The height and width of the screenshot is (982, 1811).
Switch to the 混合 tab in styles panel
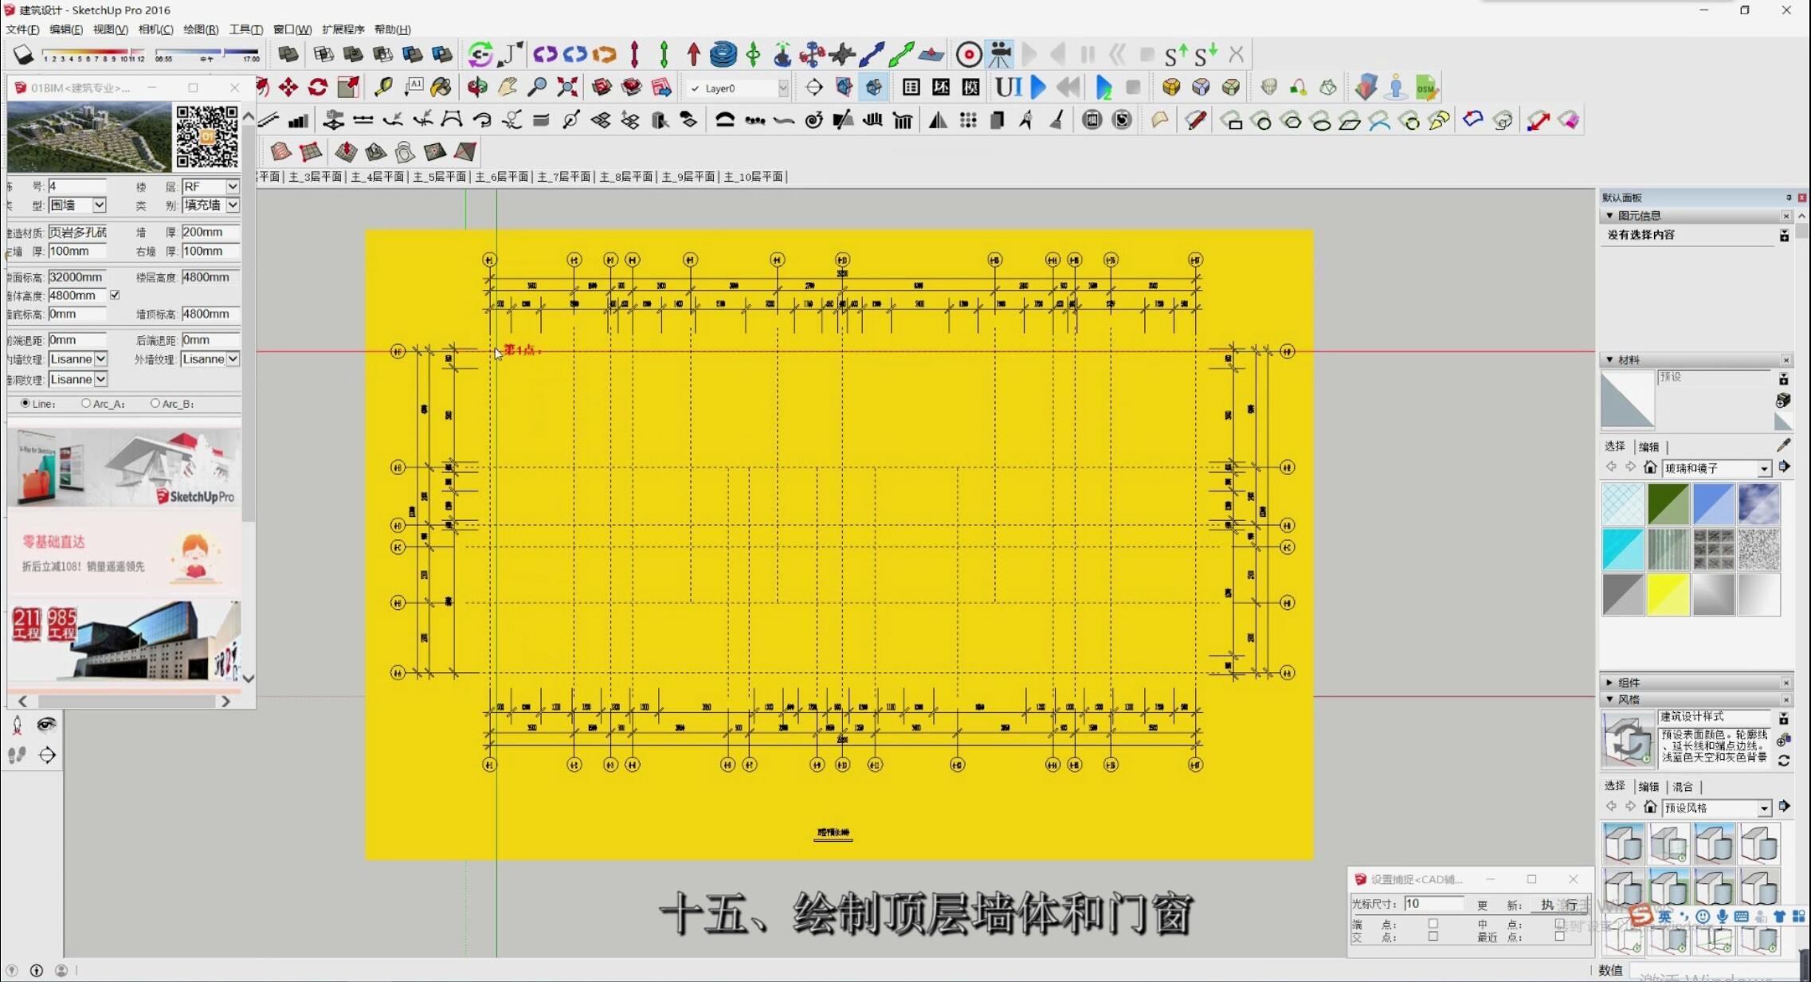coord(1683,787)
